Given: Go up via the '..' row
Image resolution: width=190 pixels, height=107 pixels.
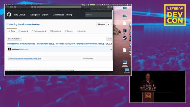Looking at the screenshot, I should point(11,55).
